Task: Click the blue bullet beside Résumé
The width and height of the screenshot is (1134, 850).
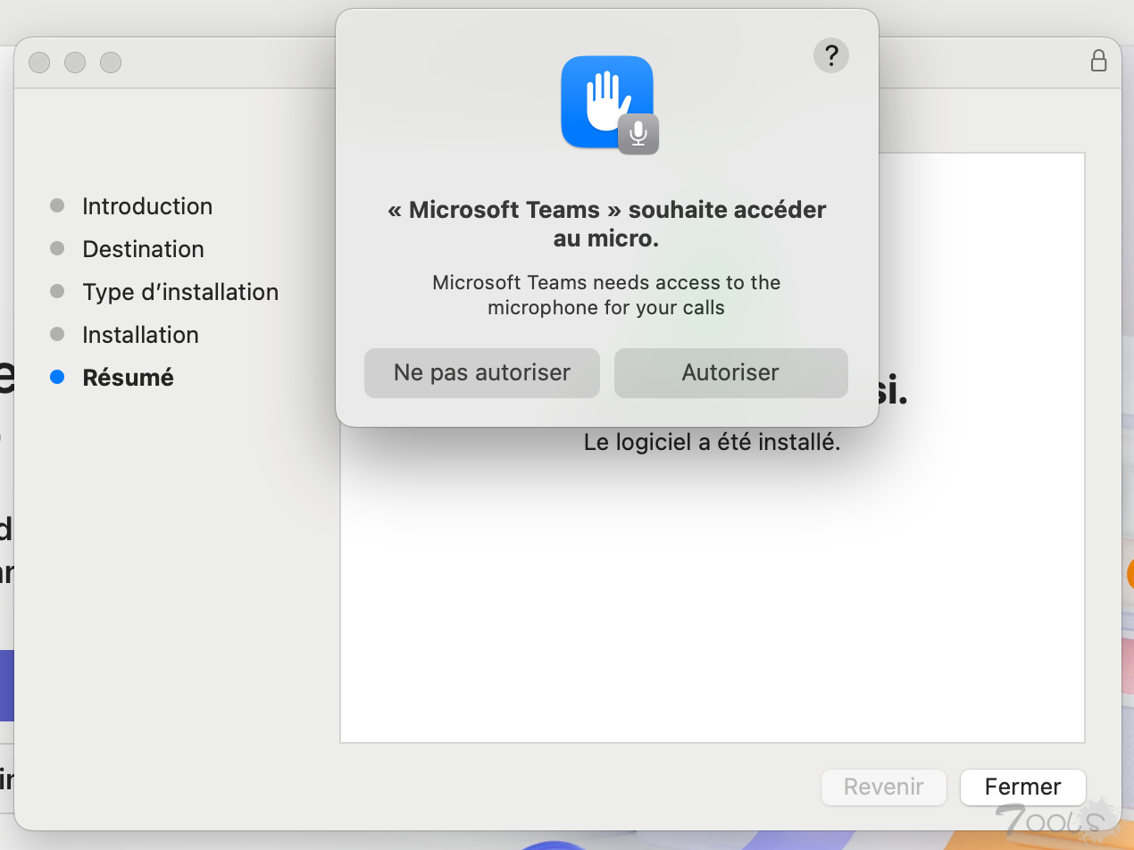Action: 57,378
